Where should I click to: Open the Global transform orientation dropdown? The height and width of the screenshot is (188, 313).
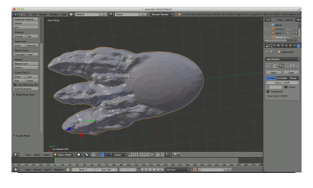pyautogui.click(x=120, y=155)
